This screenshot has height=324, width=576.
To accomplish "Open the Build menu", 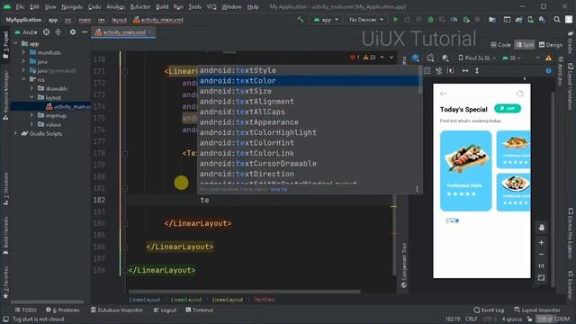I will click(x=162, y=6).
